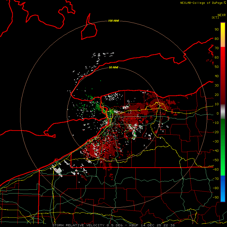This screenshot has height=227, width=227.
Task: Click the 30 knot label on color scale
Action: 217,86
